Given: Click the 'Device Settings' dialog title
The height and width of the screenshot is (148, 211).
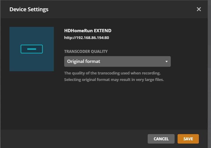Looking at the screenshot, I should [x=29, y=9].
